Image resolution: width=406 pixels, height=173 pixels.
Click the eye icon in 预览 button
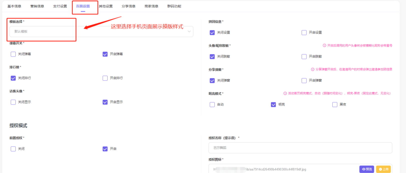364,169
